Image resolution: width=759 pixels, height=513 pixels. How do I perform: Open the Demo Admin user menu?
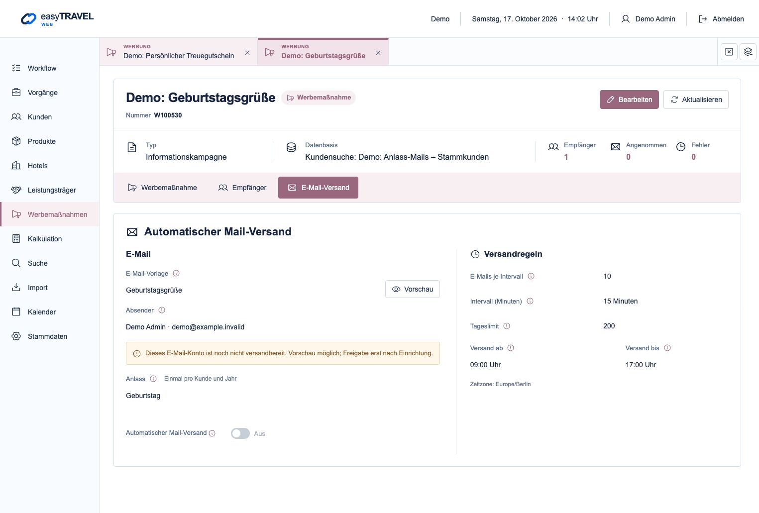(648, 19)
